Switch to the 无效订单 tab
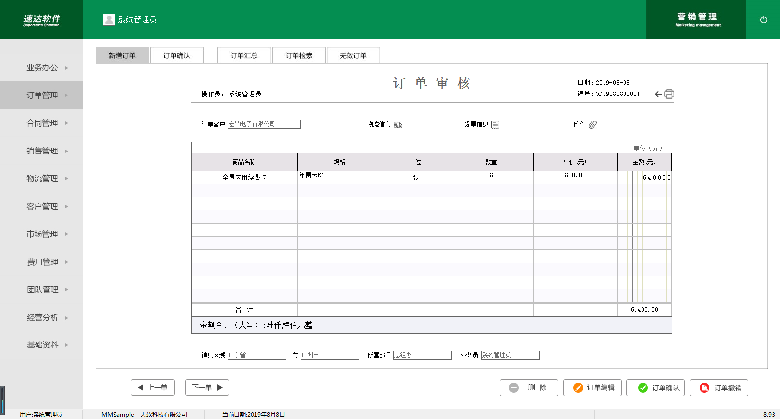The width and height of the screenshot is (780, 419). [353, 56]
